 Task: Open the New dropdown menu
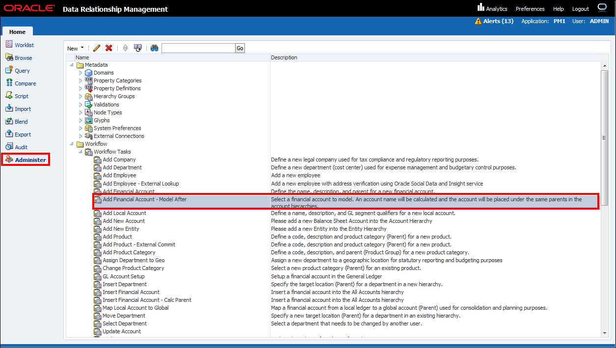75,48
